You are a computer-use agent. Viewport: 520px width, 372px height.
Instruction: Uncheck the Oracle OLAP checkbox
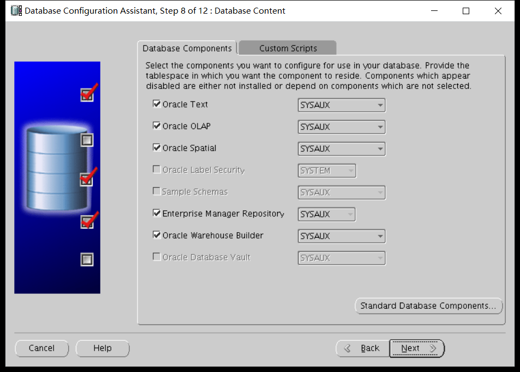[157, 126]
